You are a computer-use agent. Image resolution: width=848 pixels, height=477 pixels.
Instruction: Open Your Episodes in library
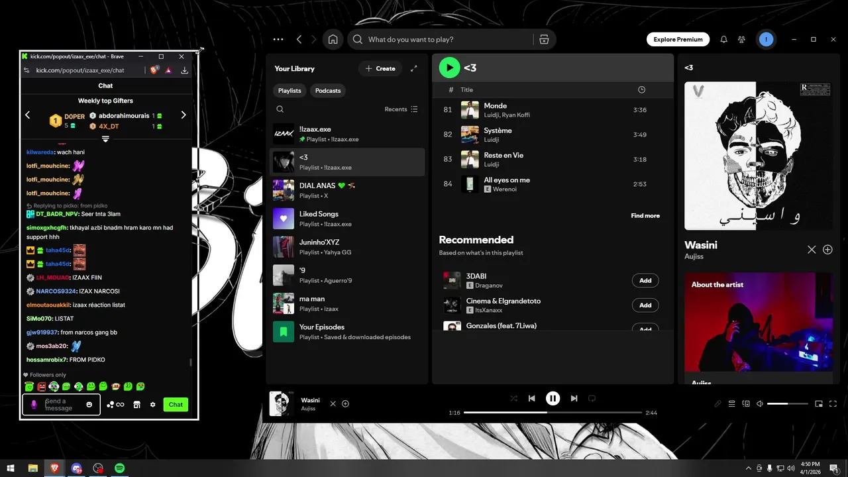[348, 332]
